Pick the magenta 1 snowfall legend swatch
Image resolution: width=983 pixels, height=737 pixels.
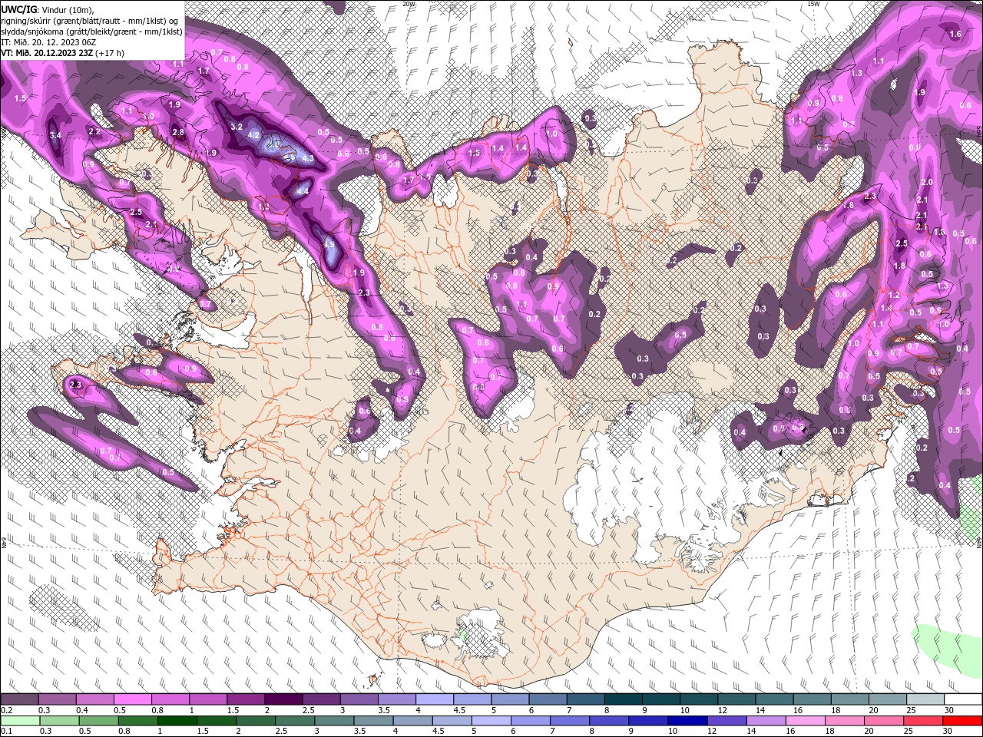(208, 699)
